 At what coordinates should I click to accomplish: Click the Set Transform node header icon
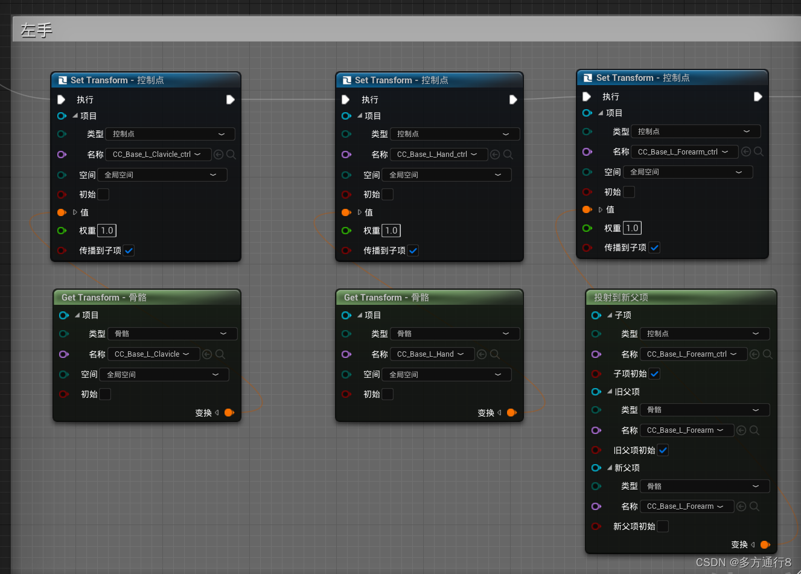[62, 80]
